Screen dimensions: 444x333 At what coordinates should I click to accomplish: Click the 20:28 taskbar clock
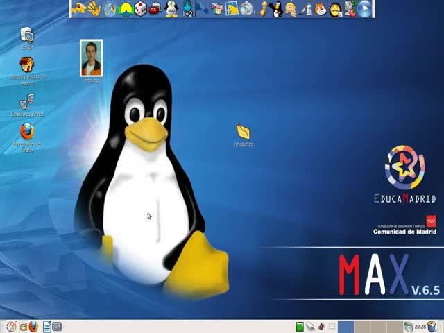pyautogui.click(x=420, y=327)
